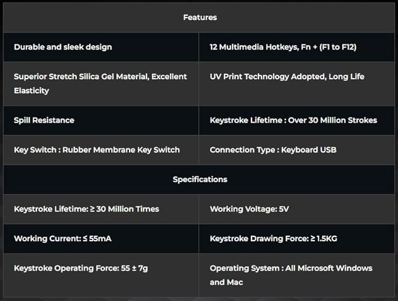Viewport: 398px width, 301px height.
Task: Select the Superior Stretch Silica Gel Material text
Action: tap(100, 77)
